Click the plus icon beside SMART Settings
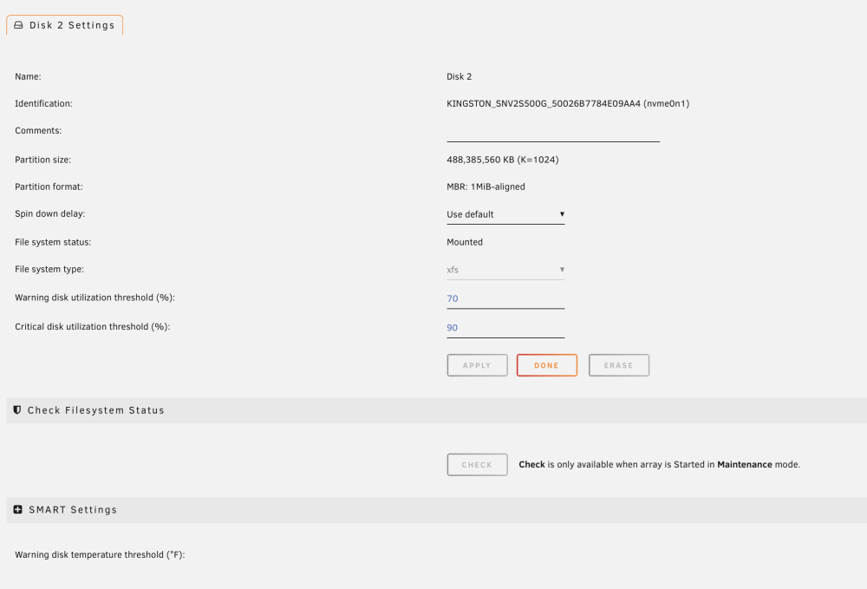The width and height of the screenshot is (867, 589). (x=17, y=509)
